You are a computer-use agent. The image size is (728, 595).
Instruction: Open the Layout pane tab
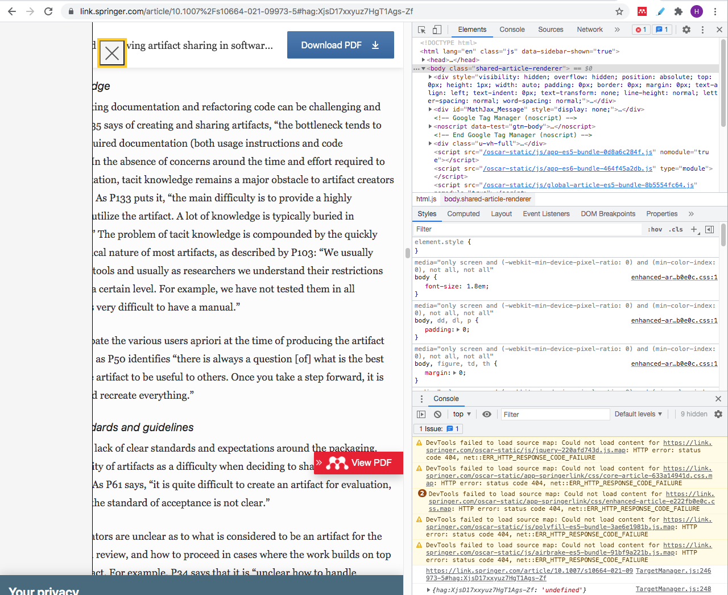coord(502,214)
